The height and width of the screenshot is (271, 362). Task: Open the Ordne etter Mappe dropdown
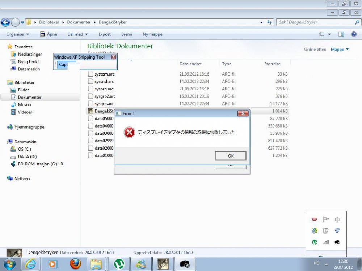[x=340, y=50]
